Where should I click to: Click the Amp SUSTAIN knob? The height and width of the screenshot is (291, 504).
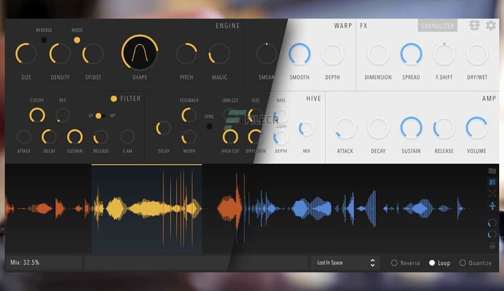(411, 128)
